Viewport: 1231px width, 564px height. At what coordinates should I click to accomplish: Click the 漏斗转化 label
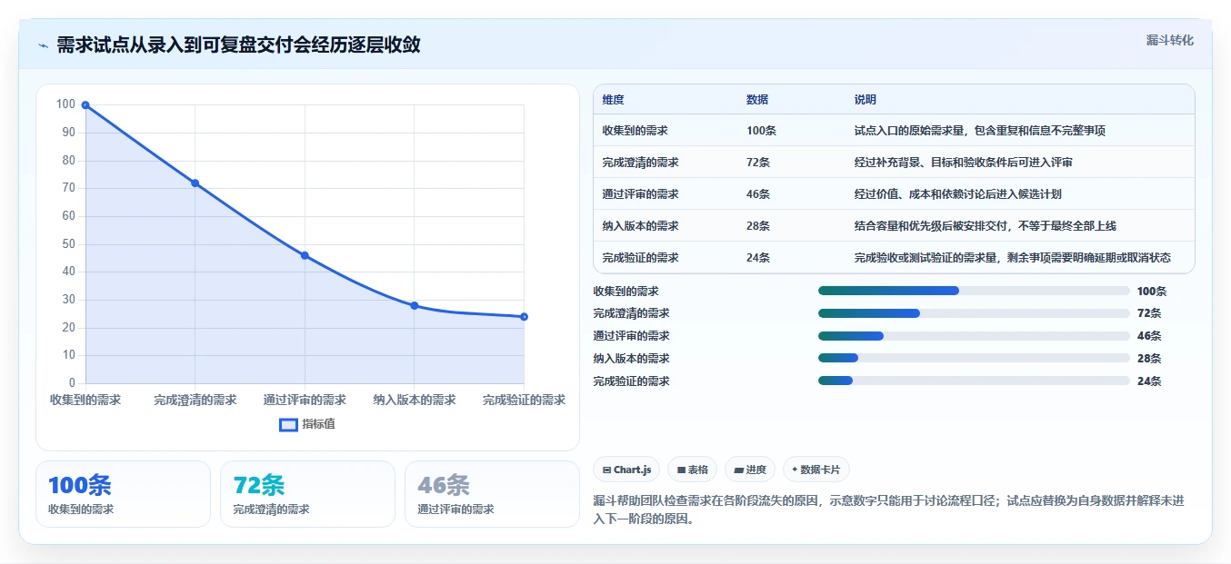1169,41
